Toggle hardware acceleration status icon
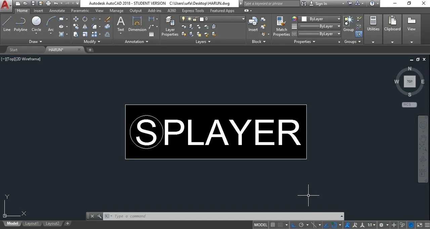 411,225
